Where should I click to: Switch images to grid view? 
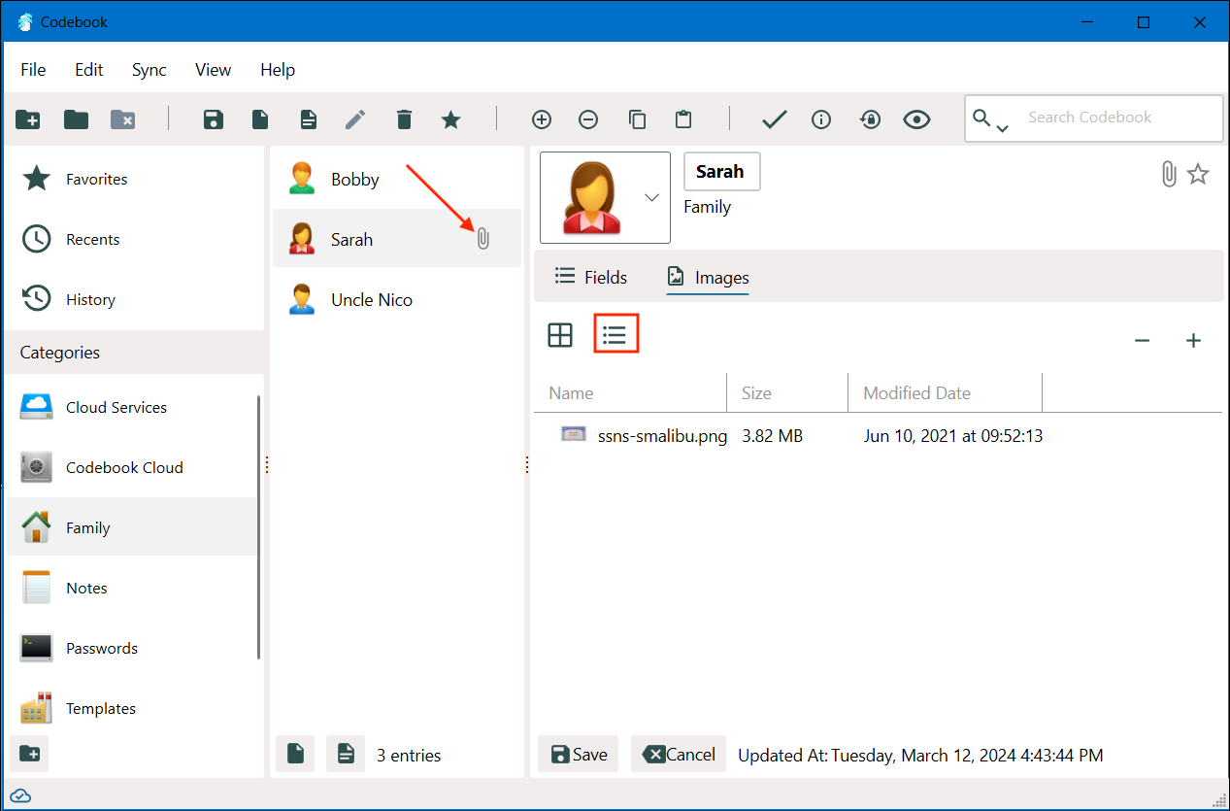tap(560, 335)
